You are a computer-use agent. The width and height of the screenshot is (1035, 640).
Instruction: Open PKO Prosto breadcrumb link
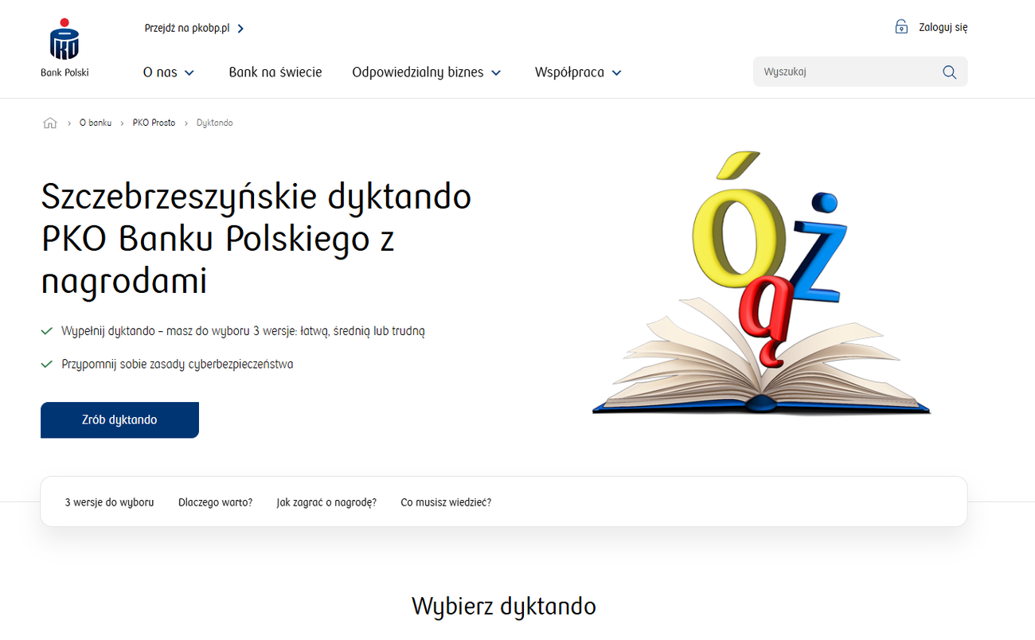154,123
